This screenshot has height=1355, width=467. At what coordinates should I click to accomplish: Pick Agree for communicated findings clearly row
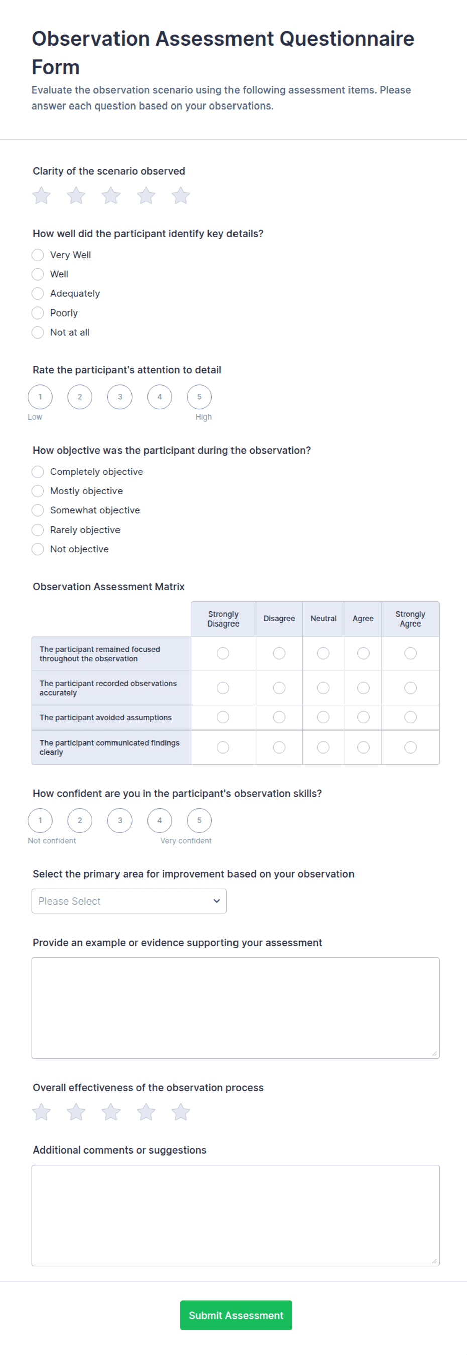tap(363, 747)
